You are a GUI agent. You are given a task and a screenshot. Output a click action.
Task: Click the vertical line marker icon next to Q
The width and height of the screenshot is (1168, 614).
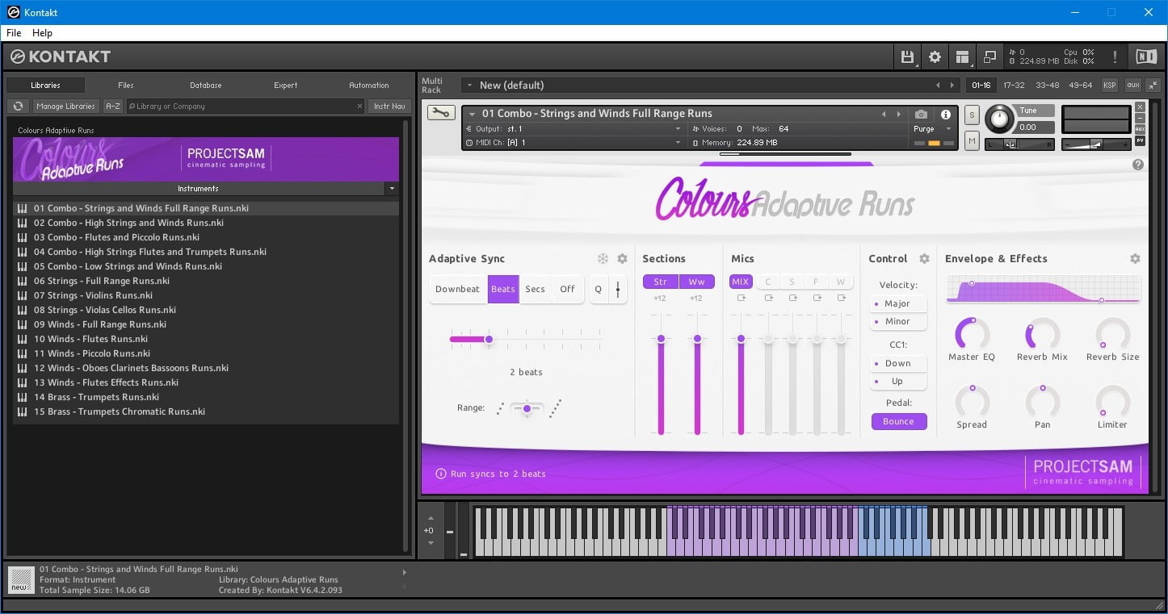[618, 289]
